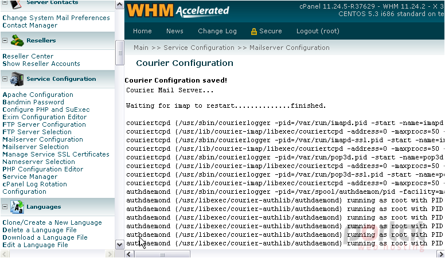The image size is (445, 258).
Task: Click the WHM Accelerated logo
Action: coord(178,11)
